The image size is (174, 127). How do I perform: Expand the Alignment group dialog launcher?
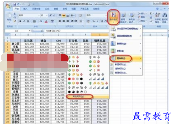83,26
